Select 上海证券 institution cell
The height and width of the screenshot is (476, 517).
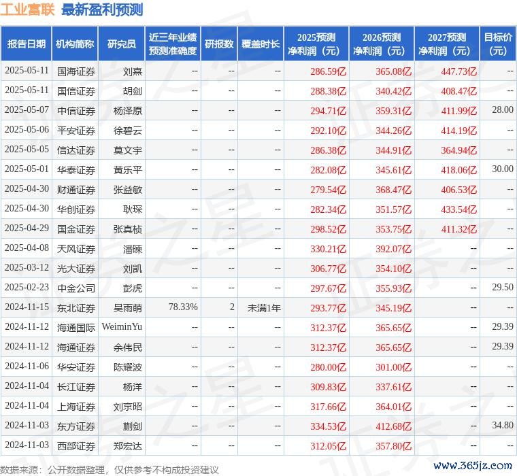click(x=76, y=407)
